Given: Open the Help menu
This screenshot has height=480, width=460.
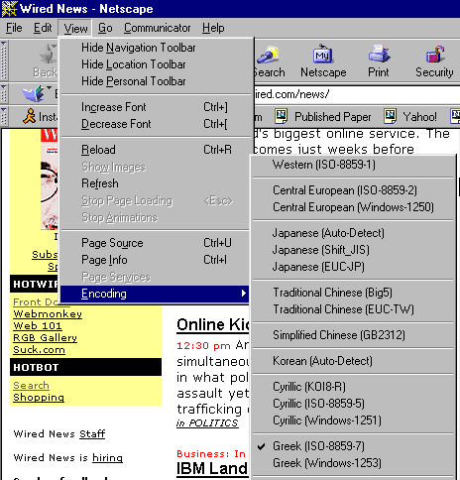Looking at the screenshot, I should click(x=213, y=28).
